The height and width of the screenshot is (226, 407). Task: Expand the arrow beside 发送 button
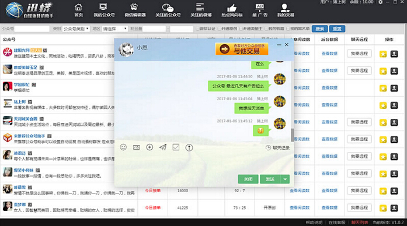point(285,179)
